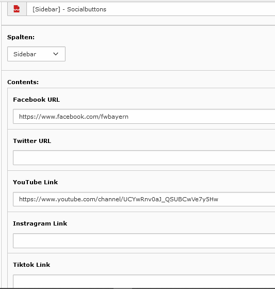
Task: Click the 'Contents:' label
Action: [23, 82]
